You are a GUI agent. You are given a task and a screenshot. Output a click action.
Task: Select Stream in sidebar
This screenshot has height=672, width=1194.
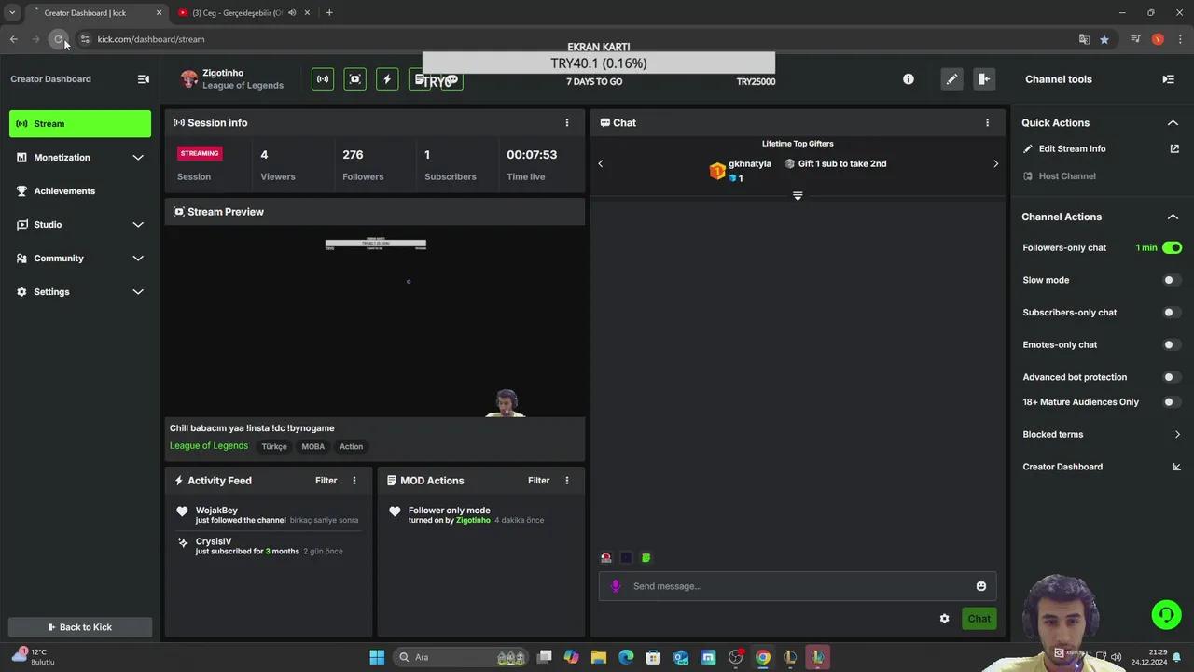(x=80, y=123)
